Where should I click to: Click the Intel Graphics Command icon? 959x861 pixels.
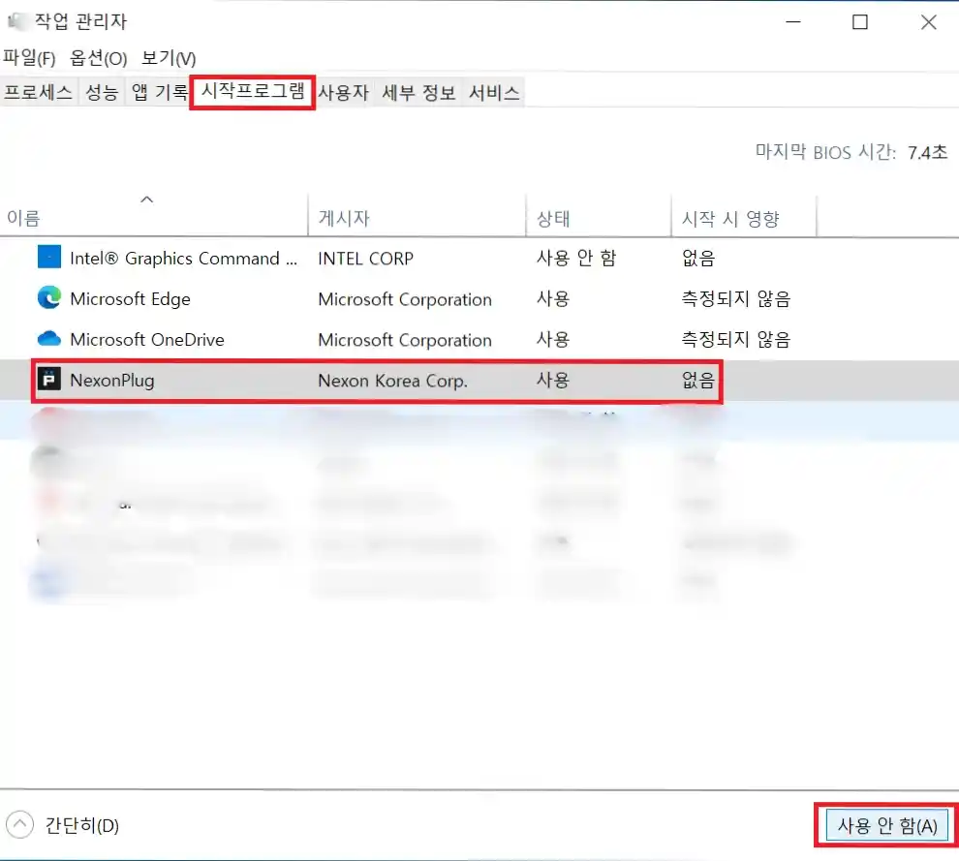click(x=49, y=257)
